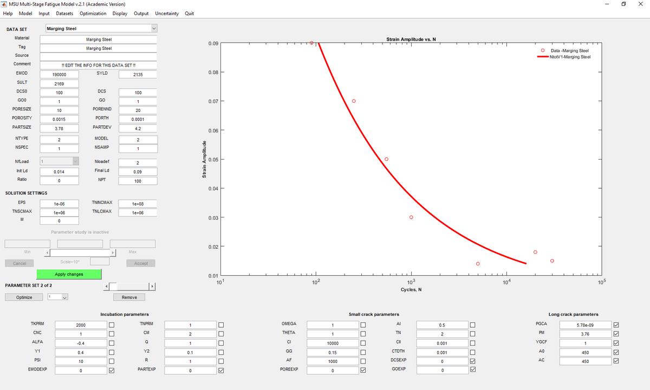Click right arrow of parameter set scrollbar
The image size is (650, 390).
153,286
